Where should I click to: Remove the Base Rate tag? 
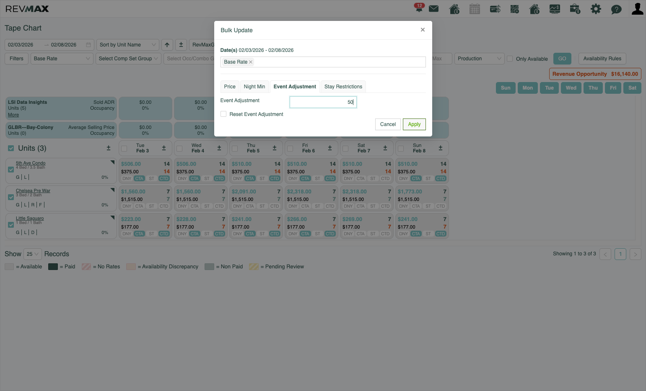[x=251, y=62]
